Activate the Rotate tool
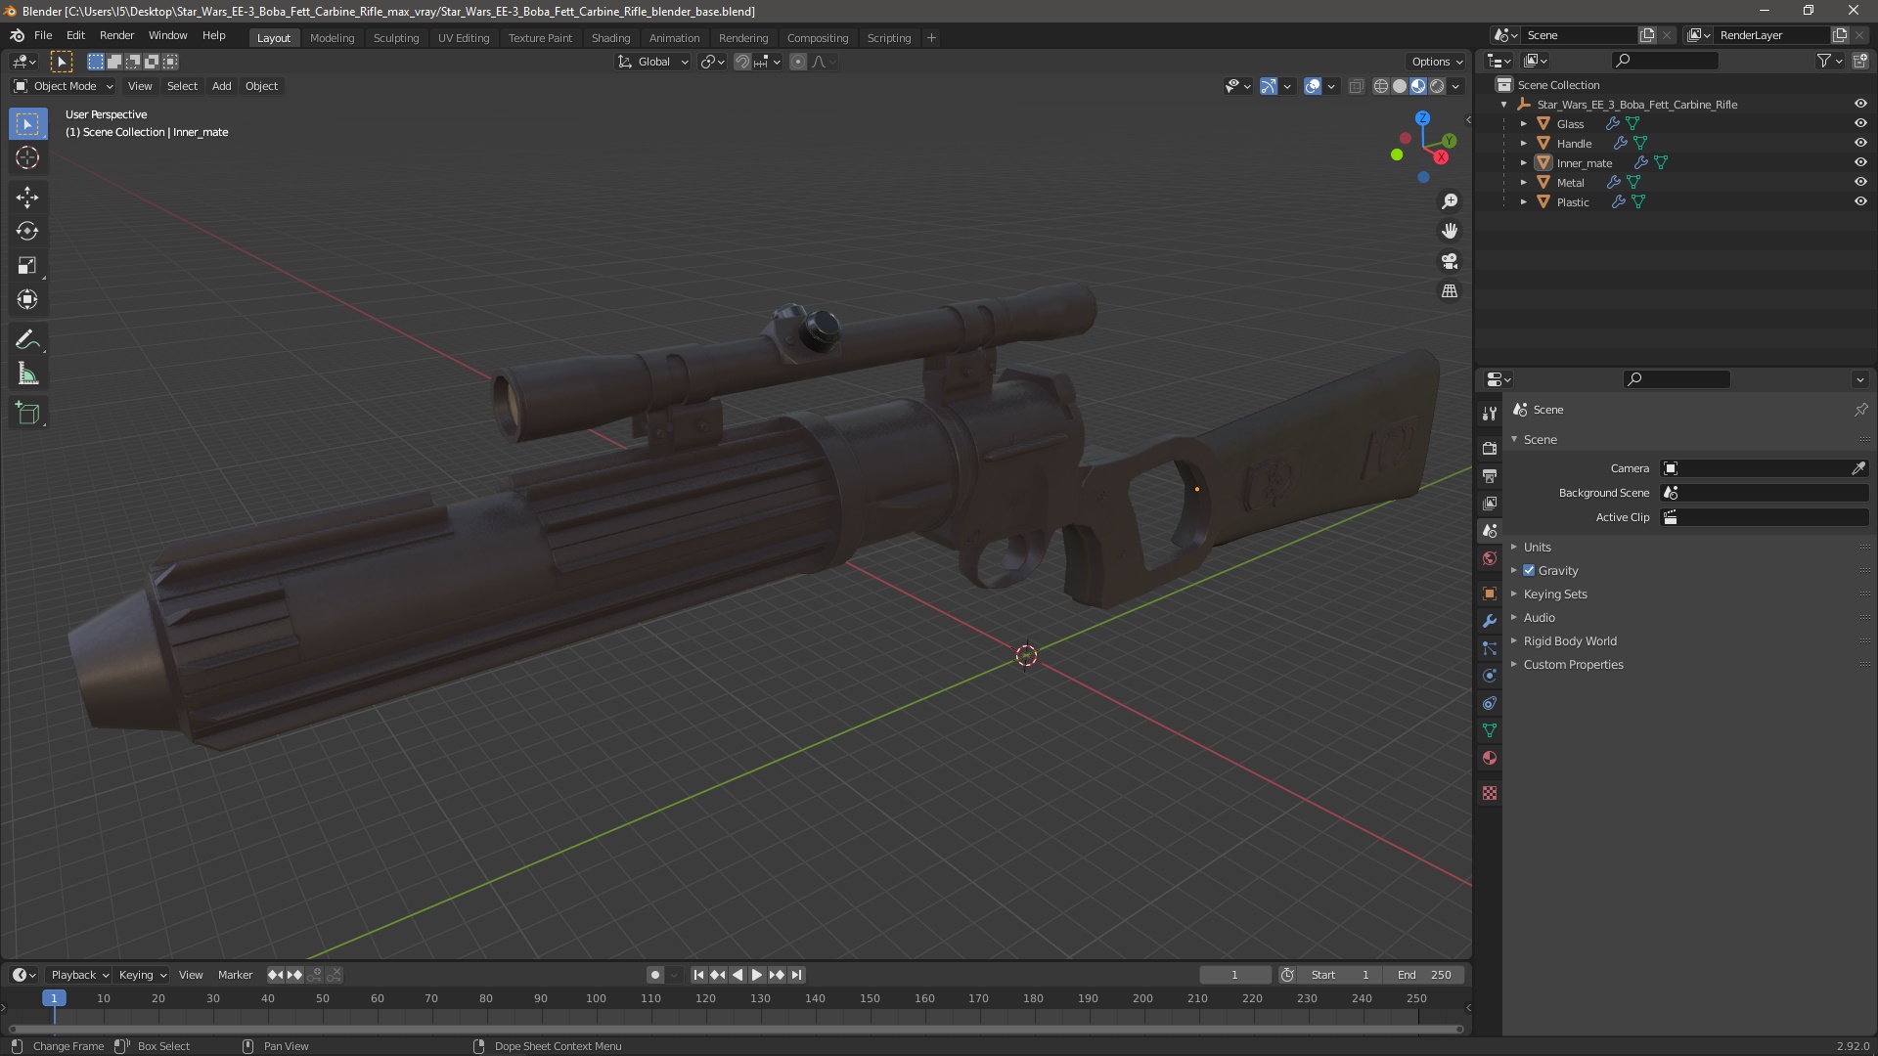 (27, 231)
